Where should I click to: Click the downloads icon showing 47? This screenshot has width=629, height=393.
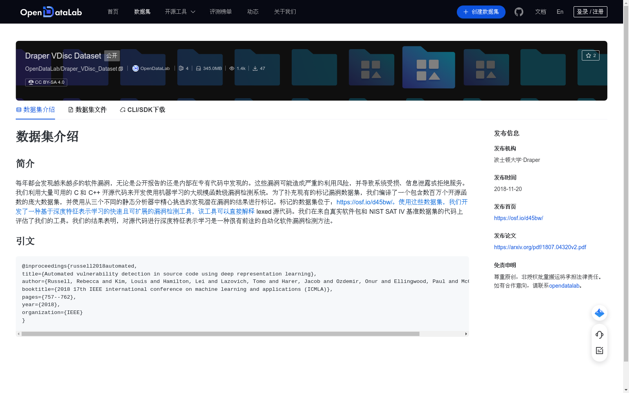click(x=255, y=68)
